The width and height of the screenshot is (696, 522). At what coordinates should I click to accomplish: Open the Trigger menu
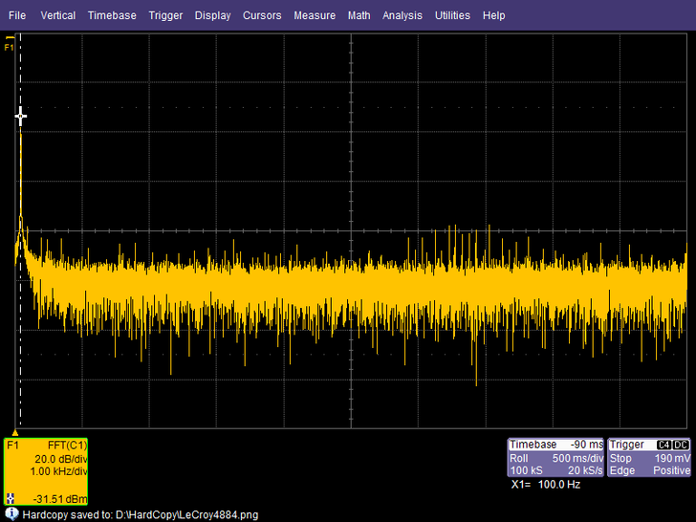coord(165,15)
